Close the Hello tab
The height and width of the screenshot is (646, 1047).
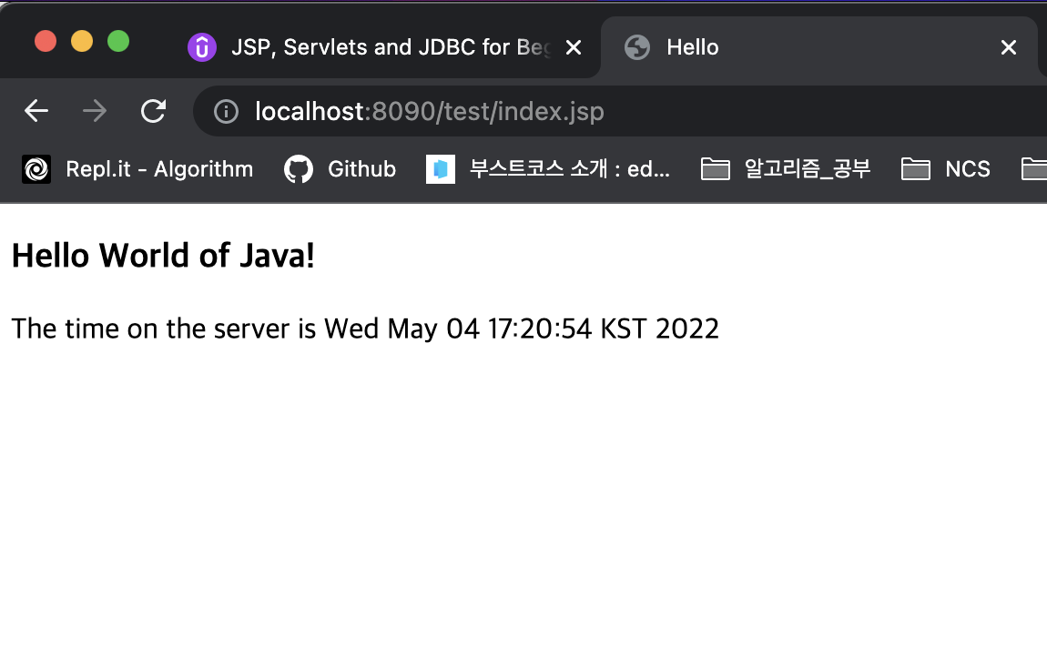point(1009,46)
